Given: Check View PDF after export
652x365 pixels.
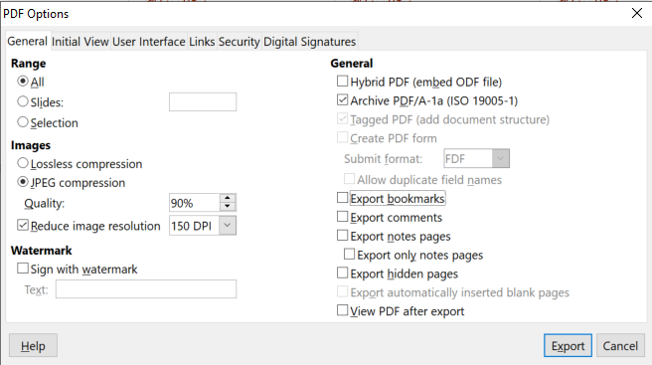Looking at the screenshot, I should pos(342,310).
